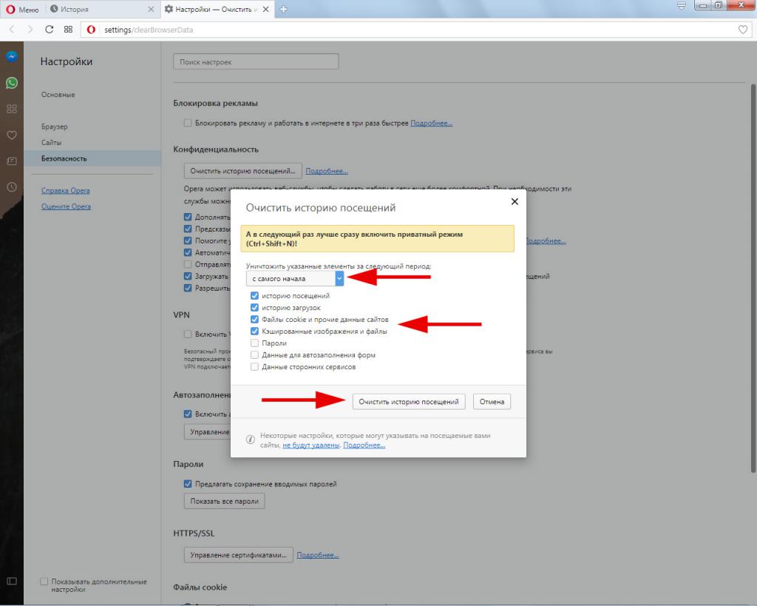
Task: Click the dialog info icon
Action: click(x=250, y=440)
